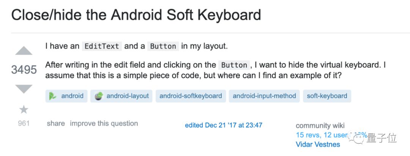This screenshot has height=156, width=410.
Task: Click the icon on the android-layout tag
Action: click(99, 96)
